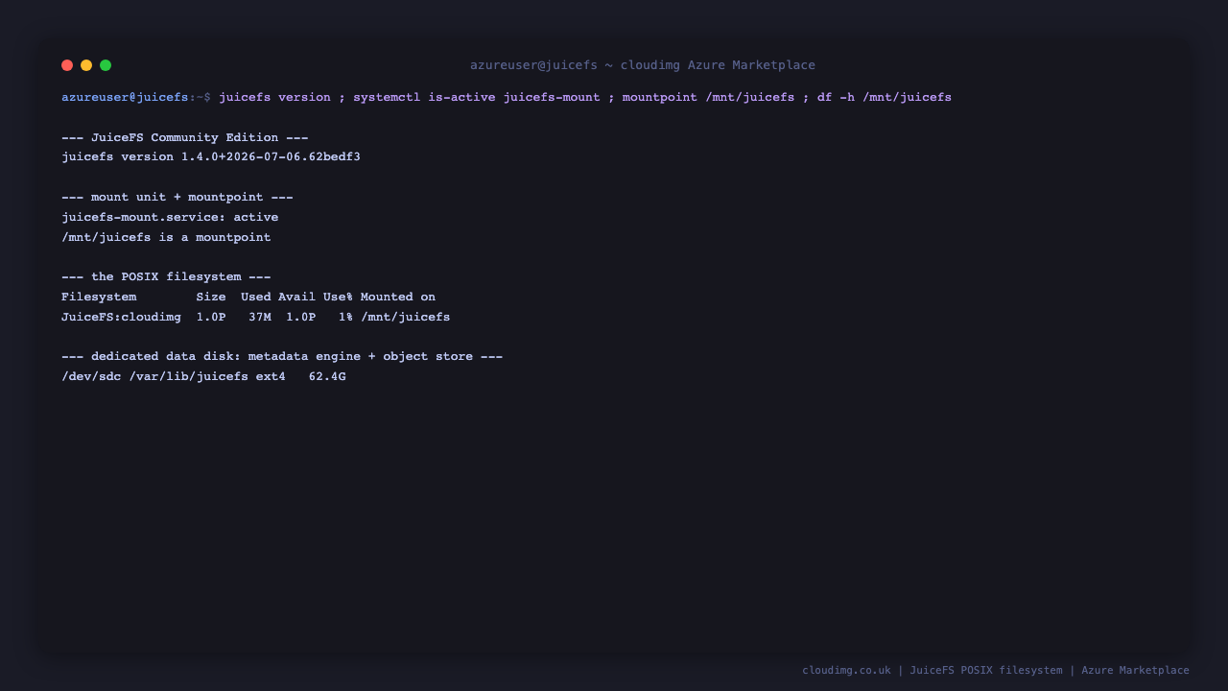Click the 'JuiceFS:cloudimg' filesystem name
This screenshot has height=691, width=1228.
click(x=121, y=317)
